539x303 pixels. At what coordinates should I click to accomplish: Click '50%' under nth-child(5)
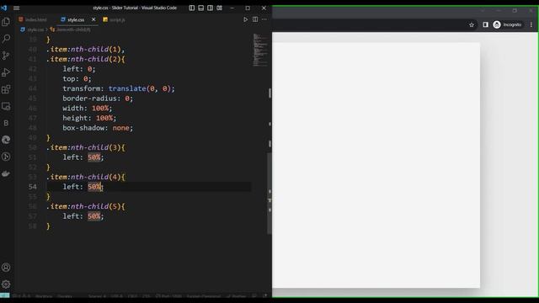pos(93,216)
